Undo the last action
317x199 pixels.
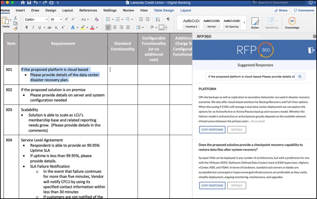pyautogui.click(x=36, y=3)
